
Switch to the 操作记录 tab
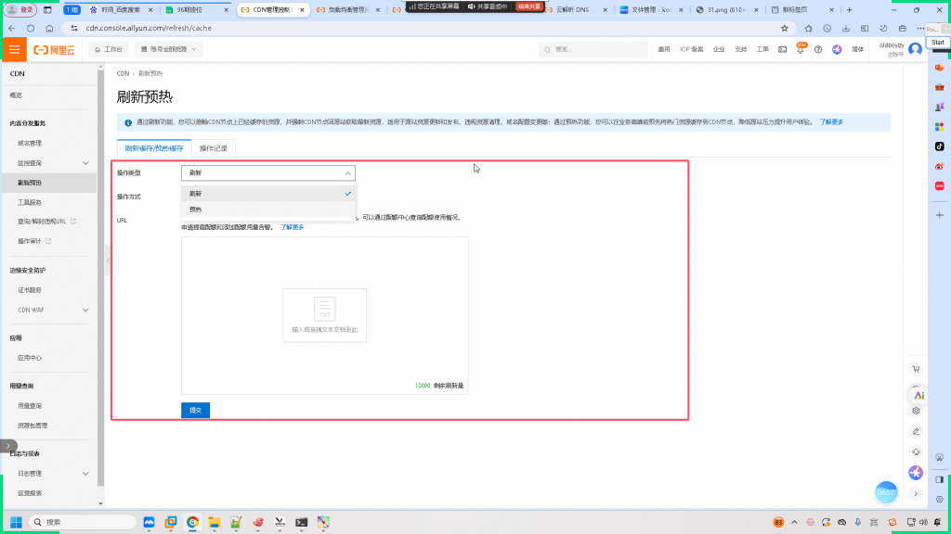214,148
